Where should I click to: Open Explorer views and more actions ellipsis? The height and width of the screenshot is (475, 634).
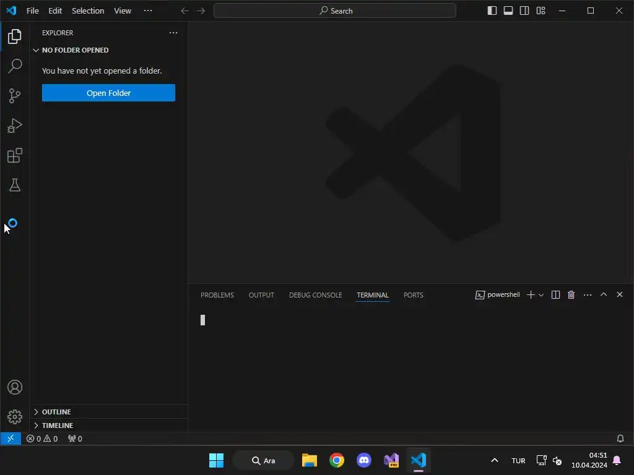coord(173,33)
